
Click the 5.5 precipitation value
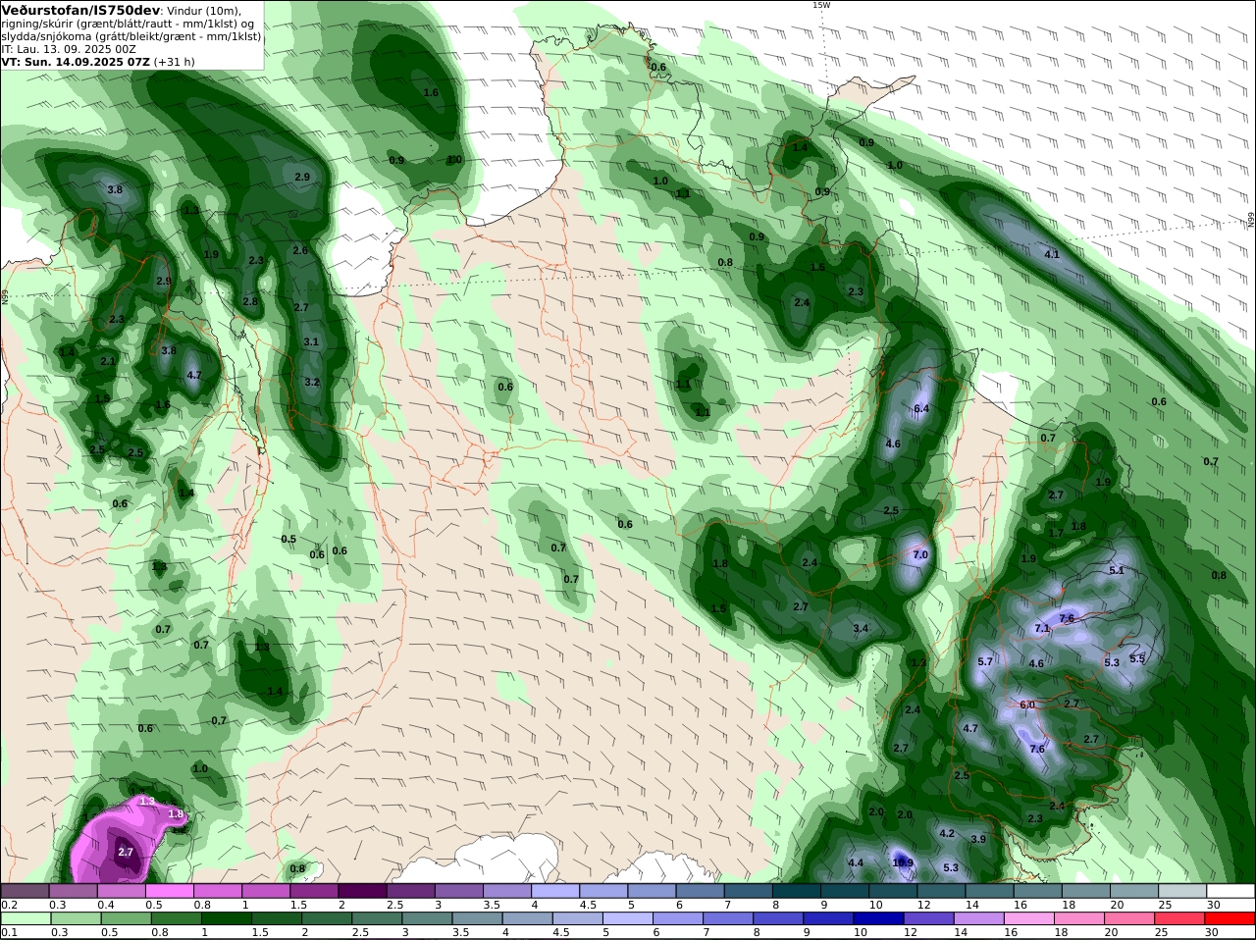pyautogui.click(x=1137, y=658)
